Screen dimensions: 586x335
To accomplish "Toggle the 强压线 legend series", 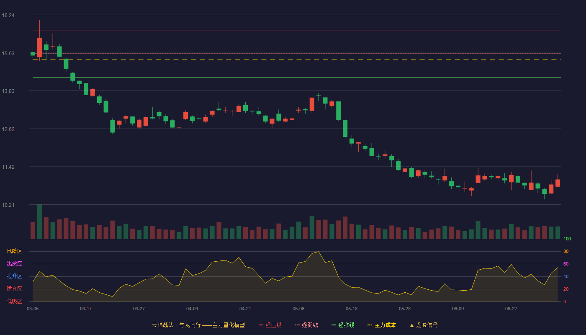I will coord(270,325).
